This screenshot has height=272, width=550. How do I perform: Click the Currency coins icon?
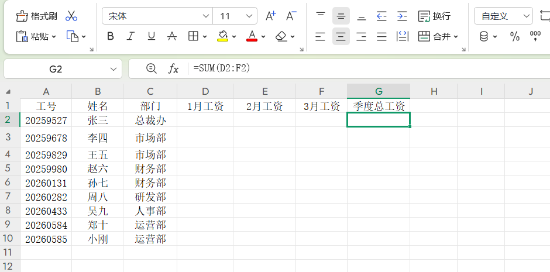(484, 36)
